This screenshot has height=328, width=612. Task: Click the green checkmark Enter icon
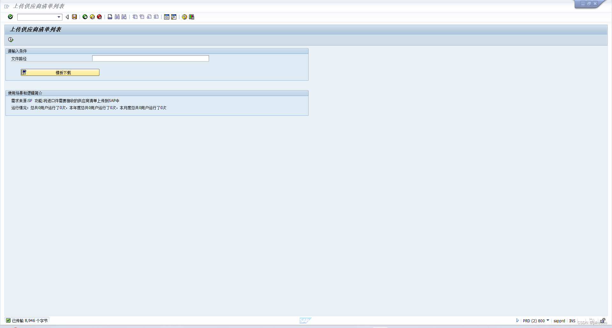[x=11, y=17]
